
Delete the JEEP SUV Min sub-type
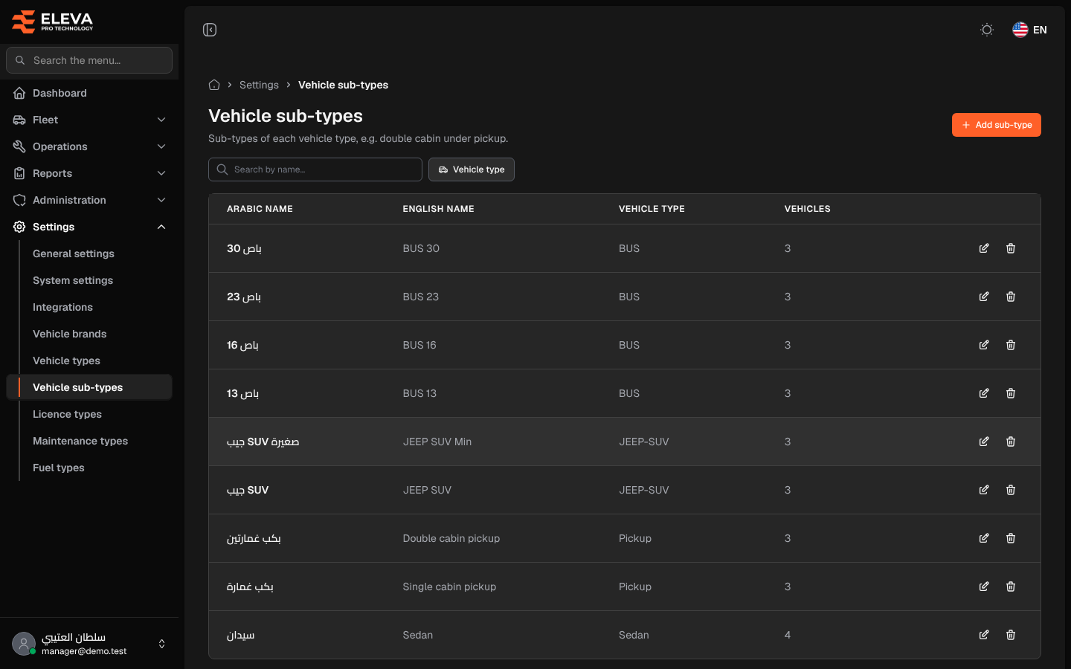tap(1011, 442)
